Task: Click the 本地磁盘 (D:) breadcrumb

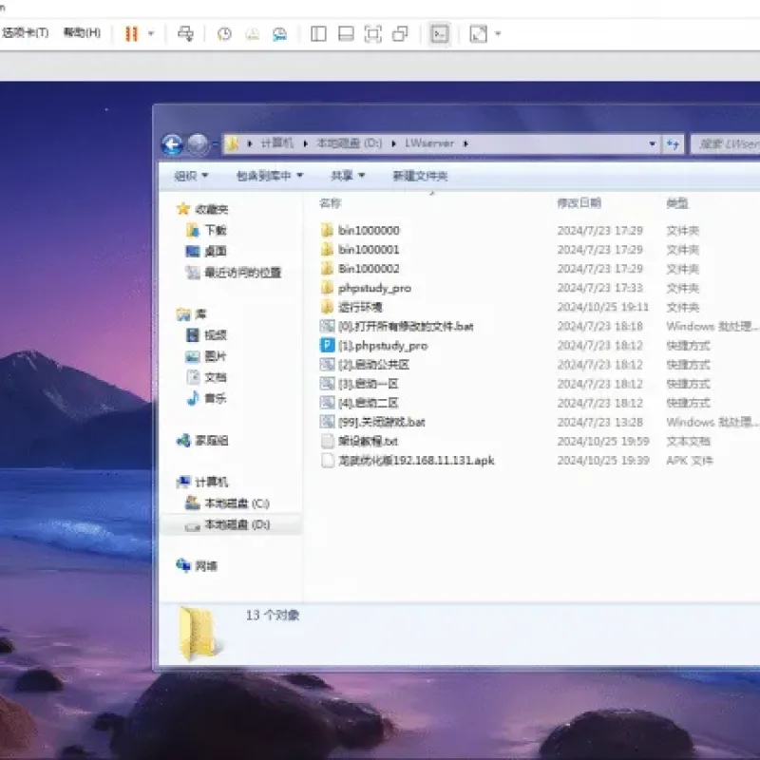Action: tap(349, 143)
